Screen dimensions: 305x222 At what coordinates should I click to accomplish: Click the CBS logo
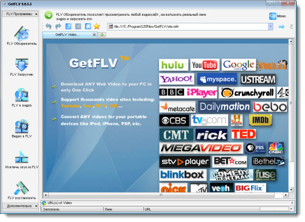tap(174, 120)
